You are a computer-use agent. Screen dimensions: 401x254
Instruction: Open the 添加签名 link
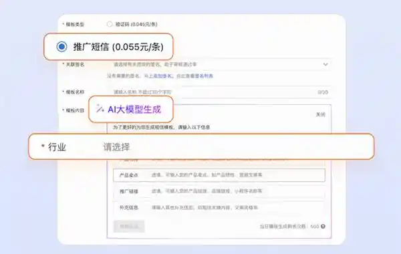click(163, 76)
